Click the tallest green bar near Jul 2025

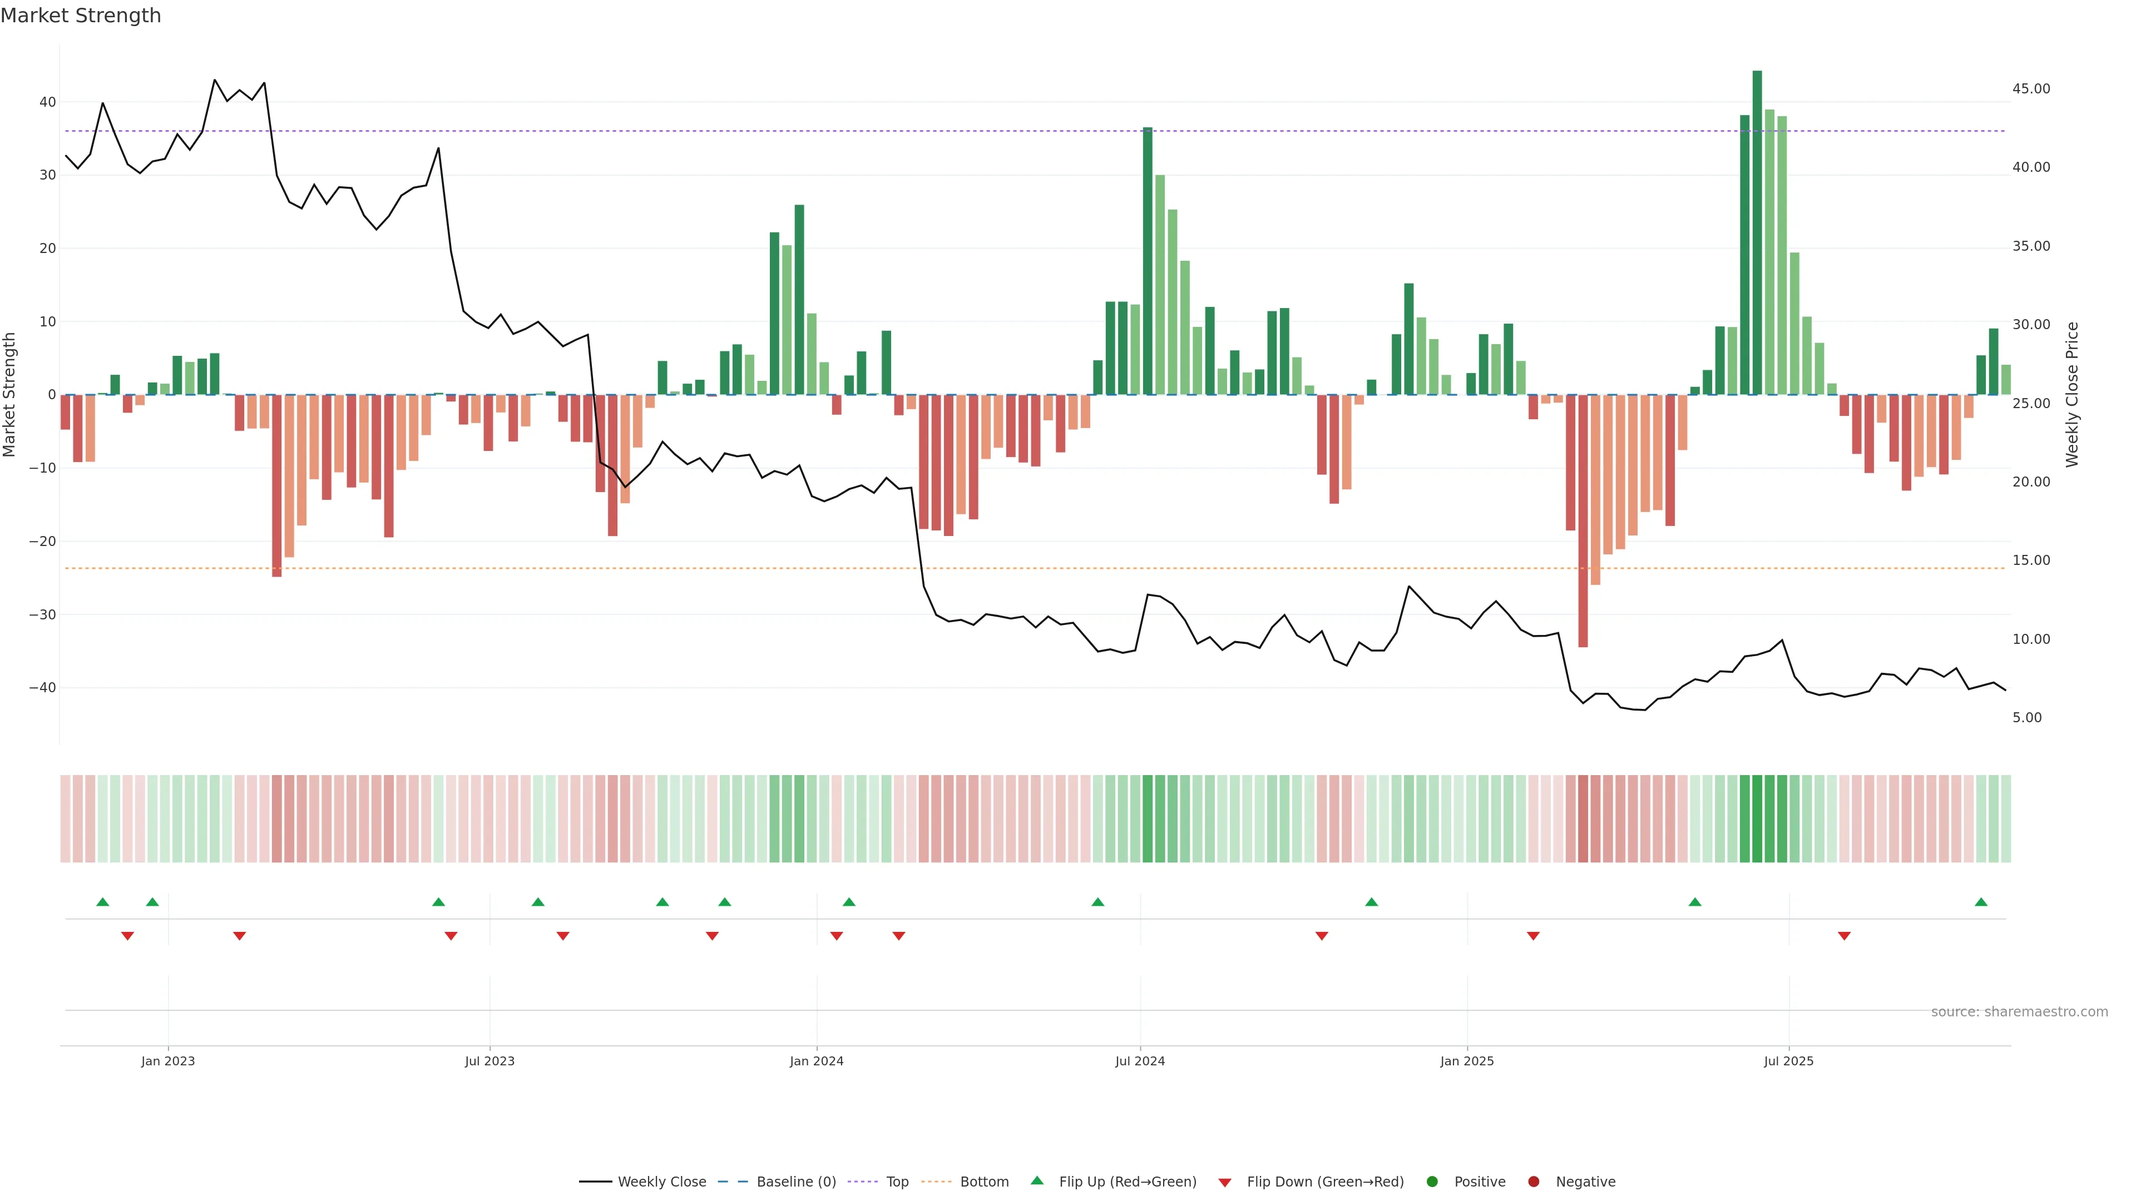point(1757,232)
